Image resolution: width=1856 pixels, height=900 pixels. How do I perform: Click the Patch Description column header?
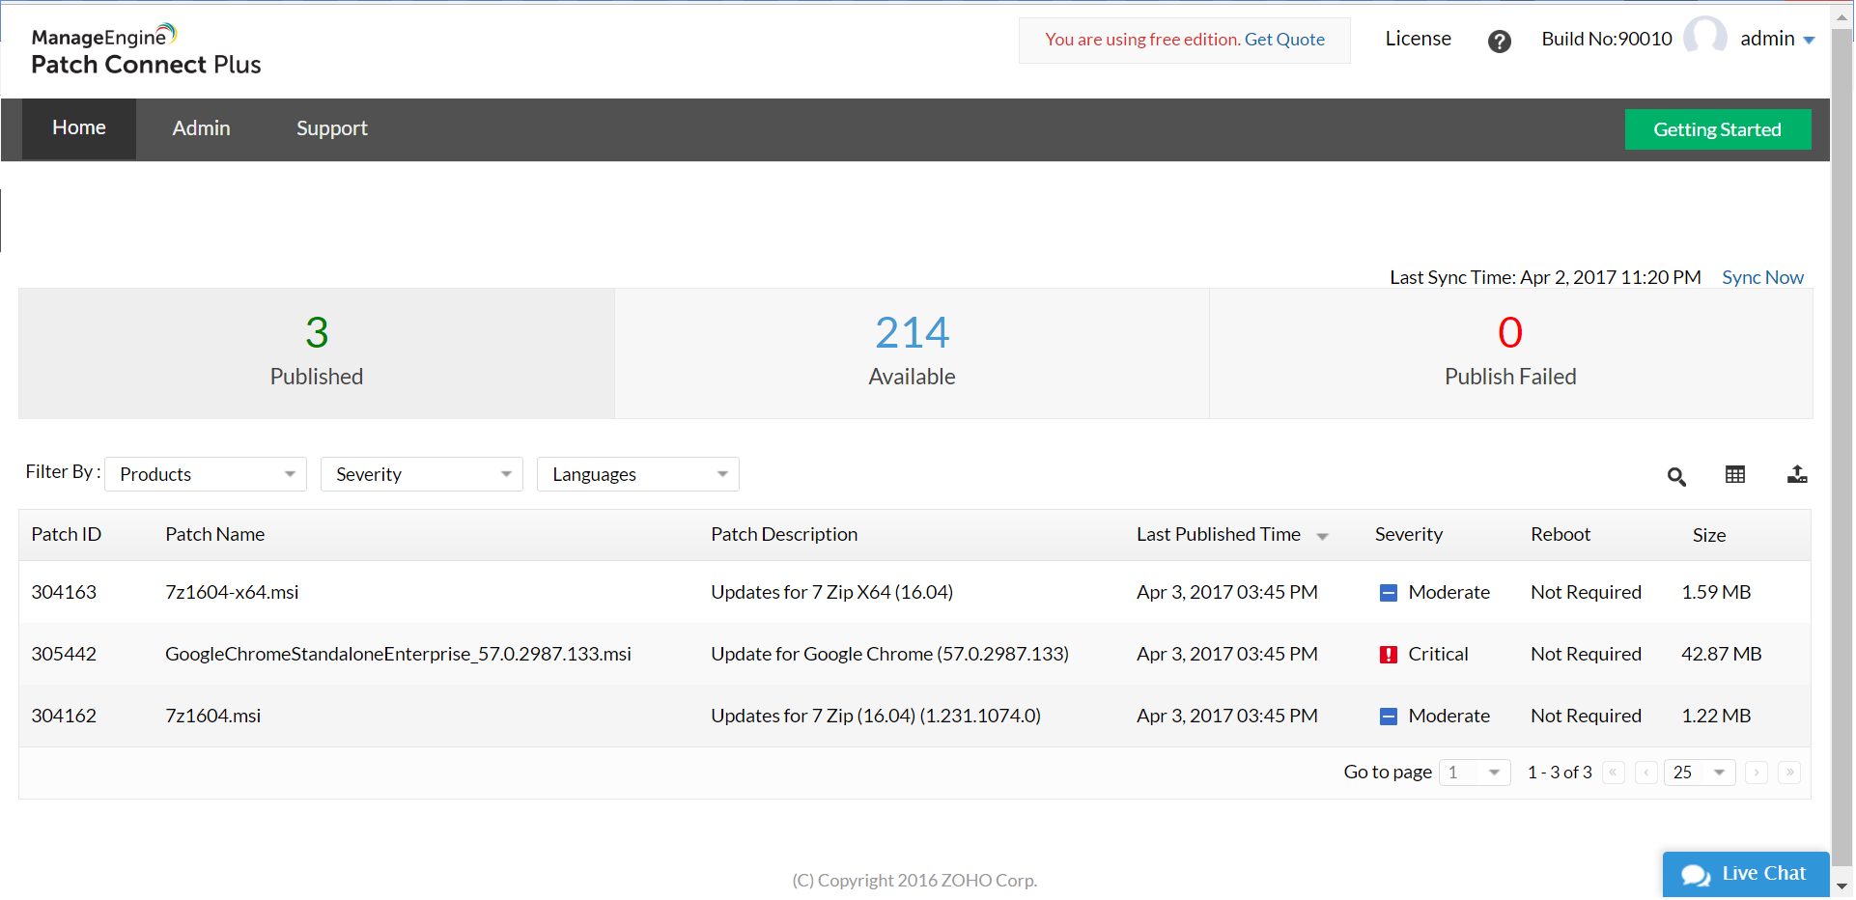(x=785, y=536)
